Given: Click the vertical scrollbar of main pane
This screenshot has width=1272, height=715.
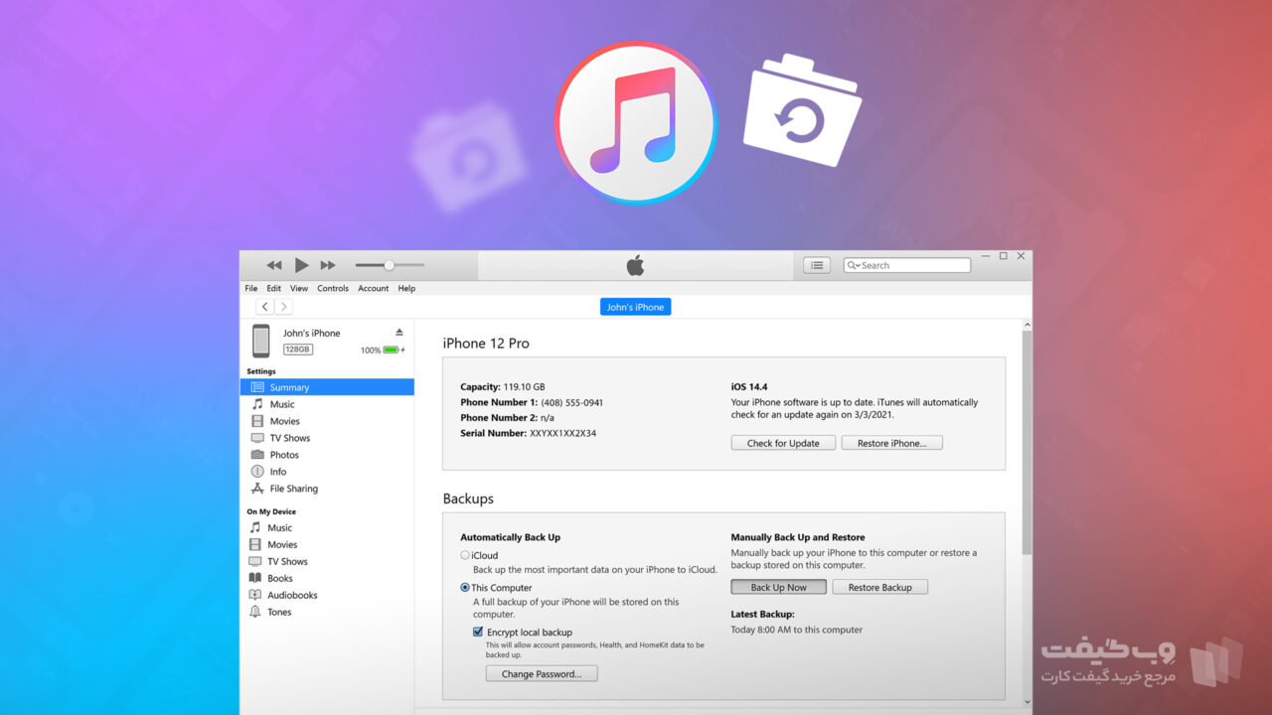Looking at the screenshot, I should tap(1027, 444).
